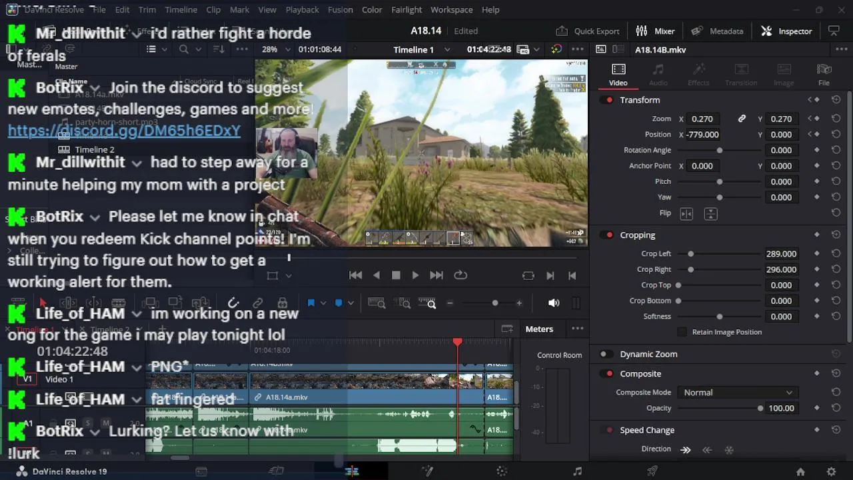
Task: Open the Inspector Effects tab
Action: [x=698, y=75]
